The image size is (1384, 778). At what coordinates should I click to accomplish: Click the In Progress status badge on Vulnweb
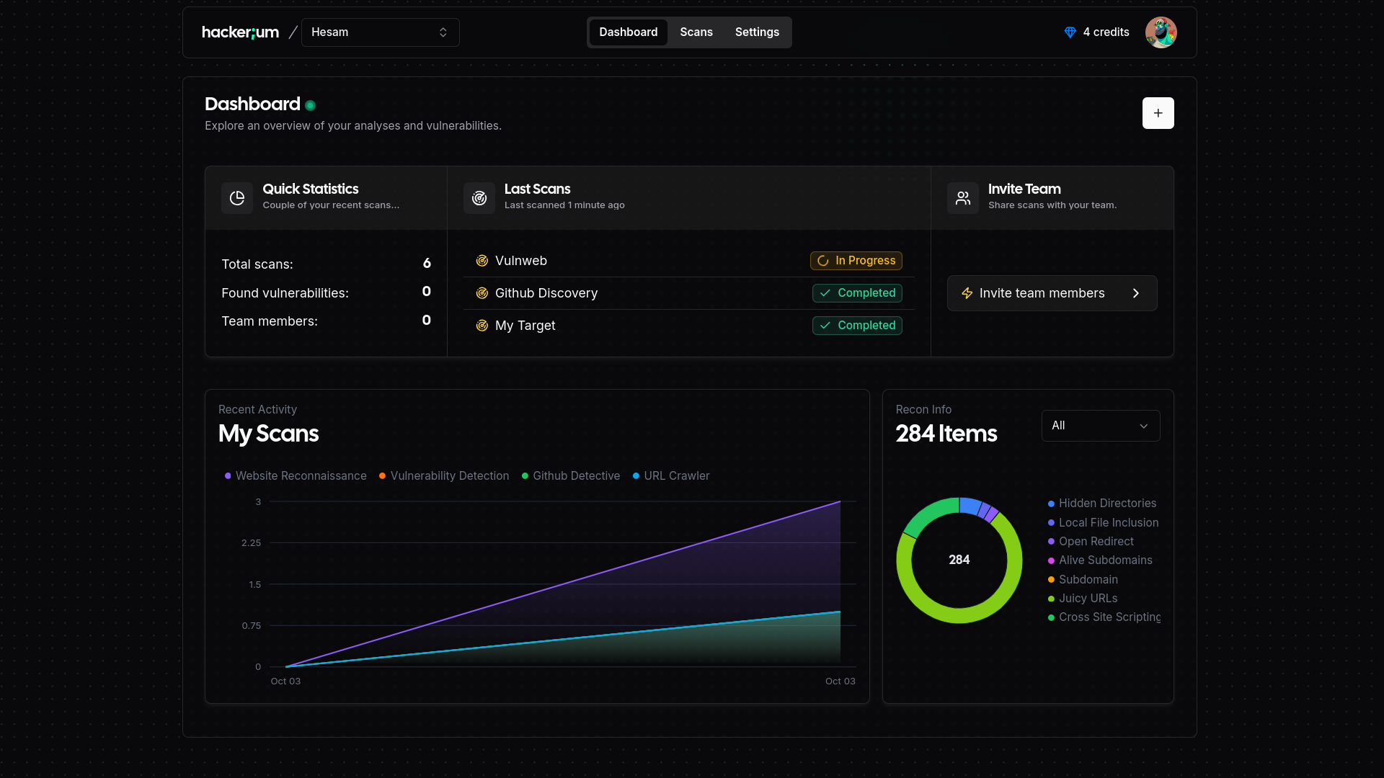tap(856, 261)
